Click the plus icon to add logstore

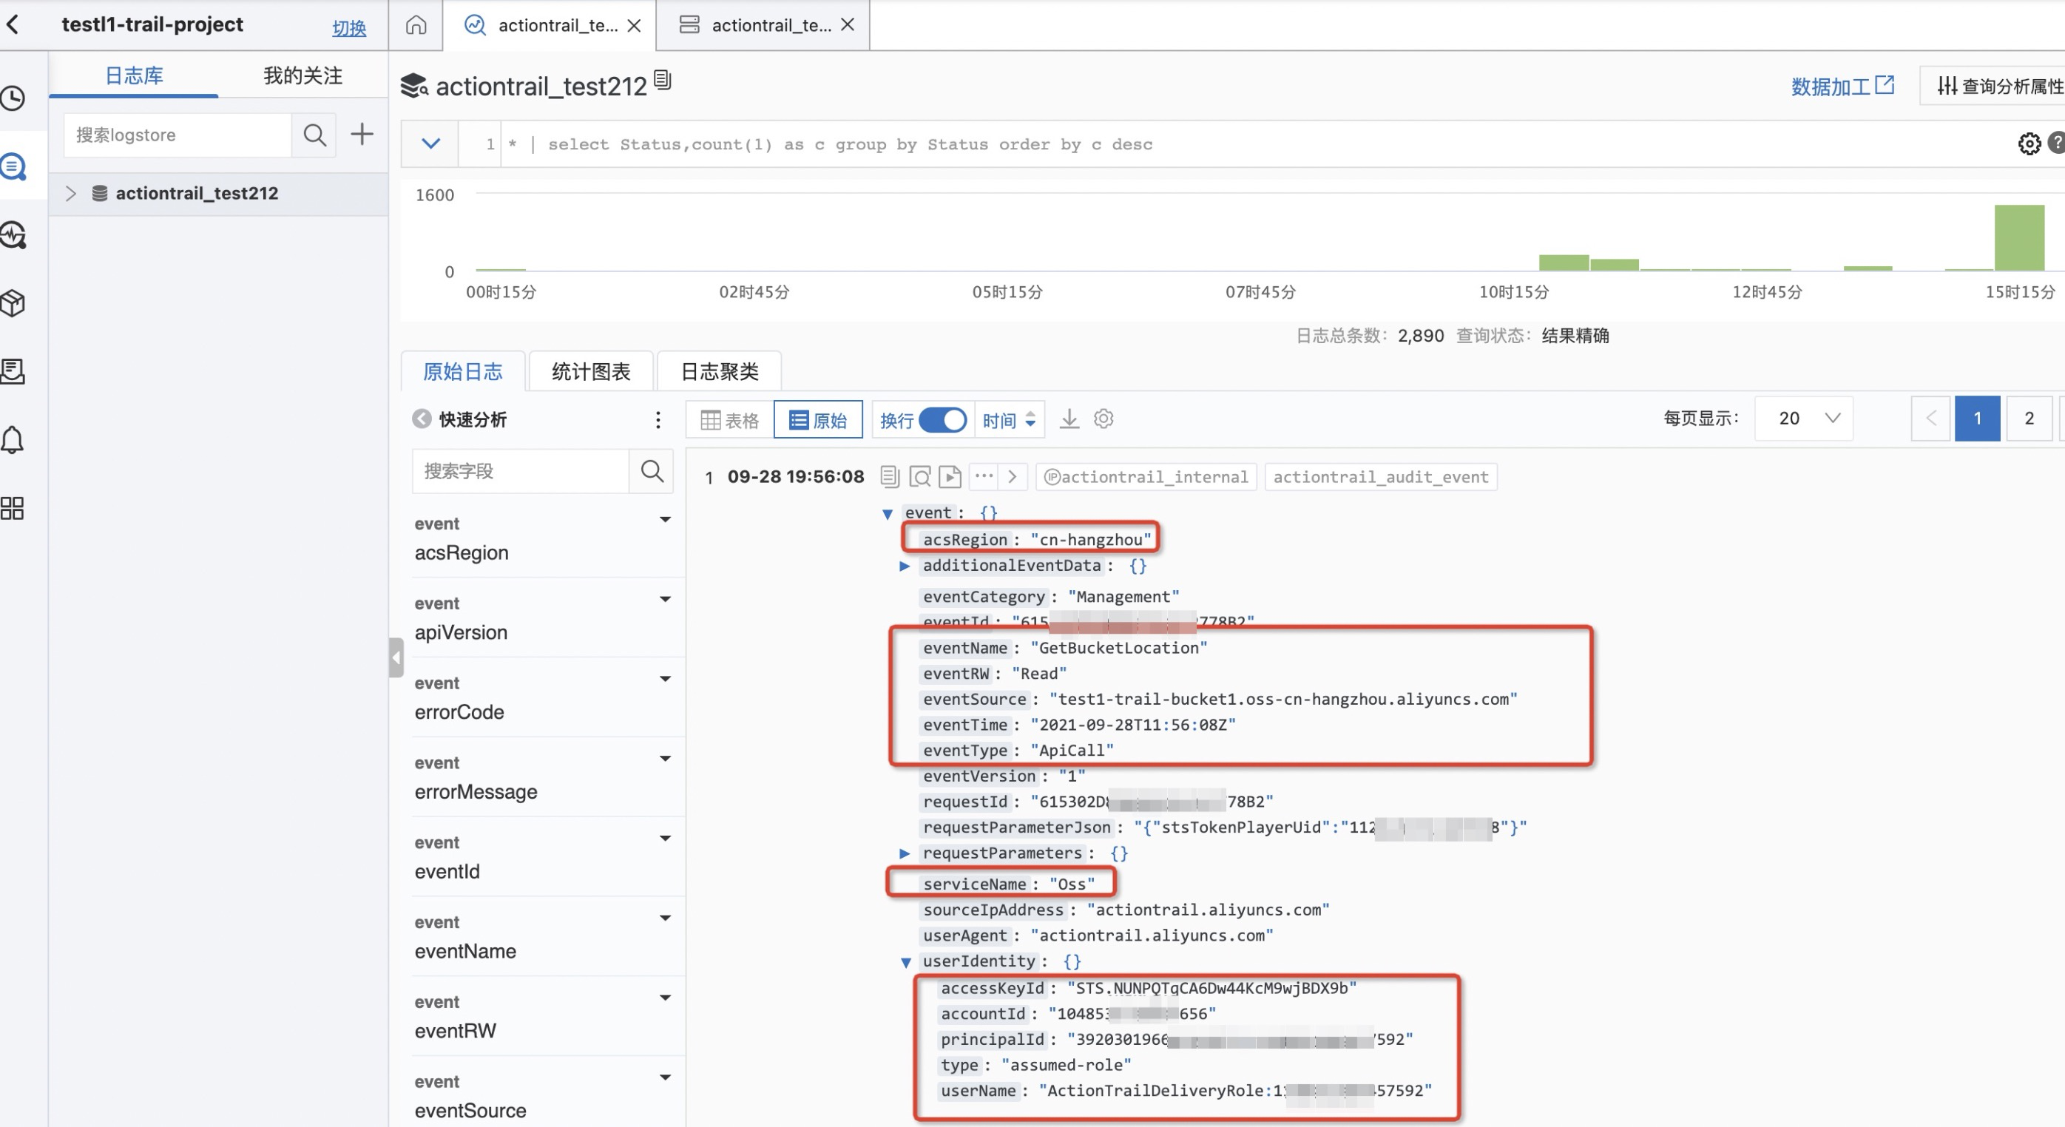point(362,134)
